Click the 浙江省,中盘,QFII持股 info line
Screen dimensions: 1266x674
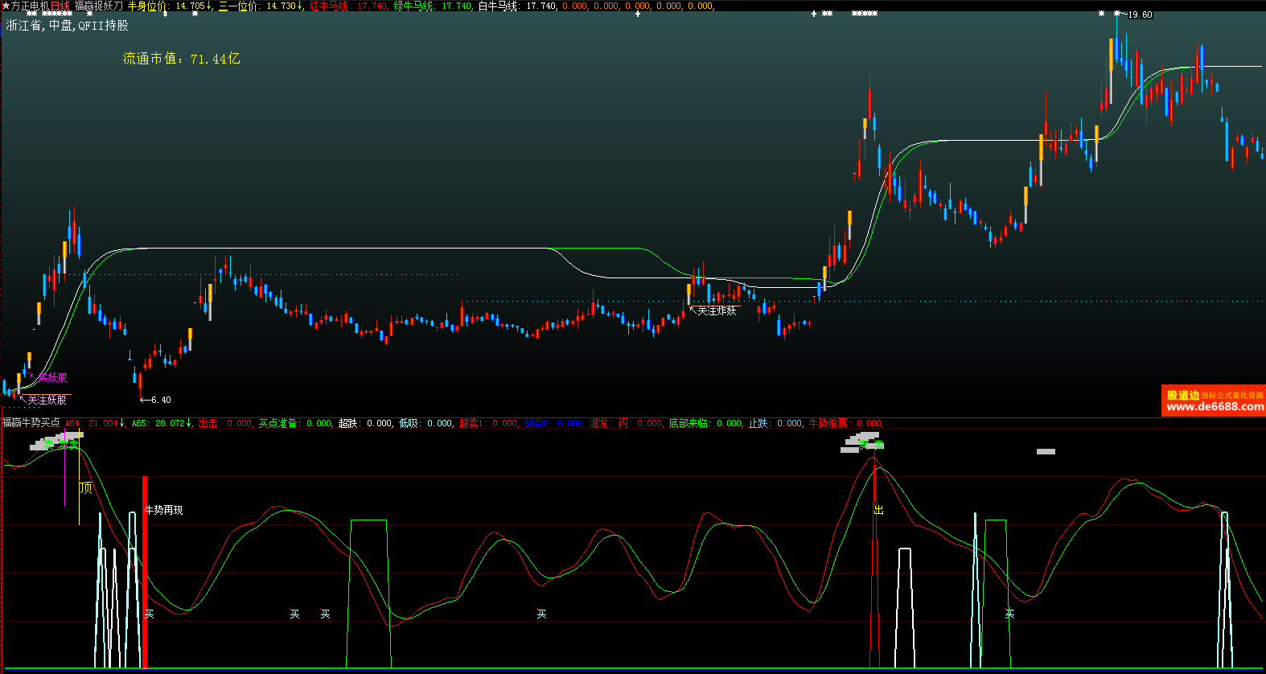click(68, 26)
